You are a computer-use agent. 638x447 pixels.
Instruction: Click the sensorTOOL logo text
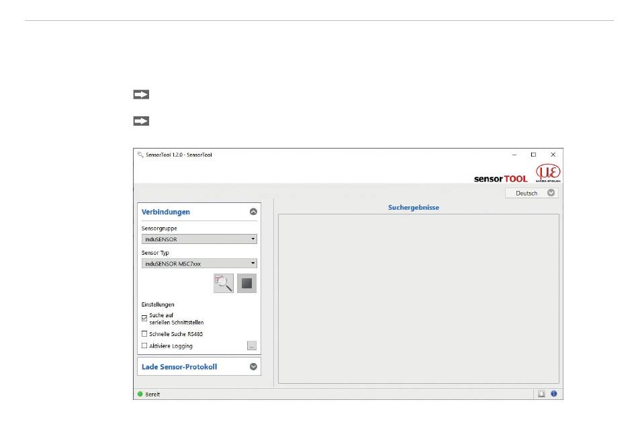[x=501, y=179]
